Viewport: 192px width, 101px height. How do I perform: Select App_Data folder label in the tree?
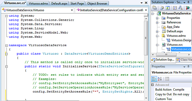[x=173, y=27]
